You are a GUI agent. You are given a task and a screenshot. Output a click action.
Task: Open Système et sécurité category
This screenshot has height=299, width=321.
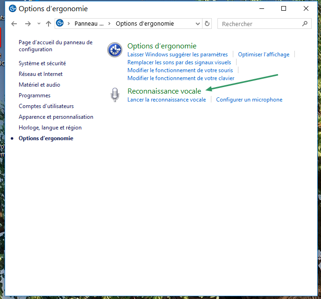42,63
